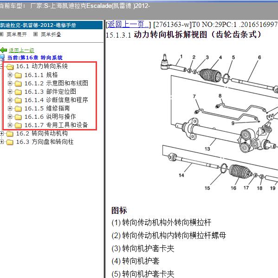Screen dimensions: 278x278
Task: Click legend entry (4) 转向机护套
Action: pyautogui.click(x=136, y=261)
